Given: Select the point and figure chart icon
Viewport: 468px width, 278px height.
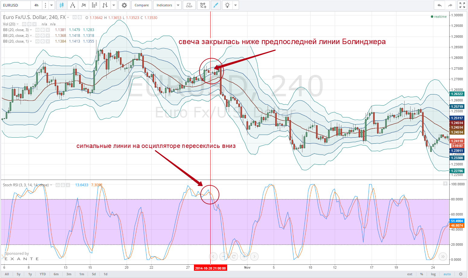Looking at the screenshot, I should pos(94,5).
